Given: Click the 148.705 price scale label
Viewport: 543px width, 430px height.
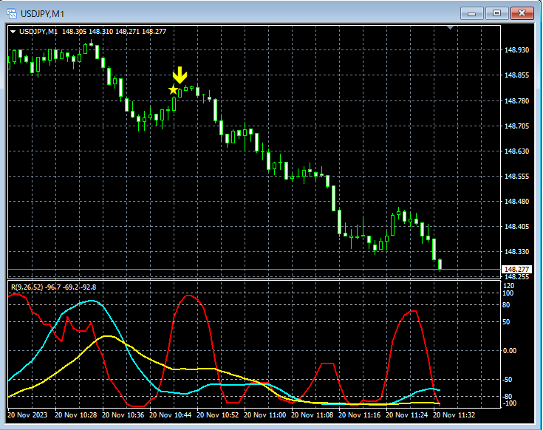Looking at the screenshot, I should click(516, 126).
